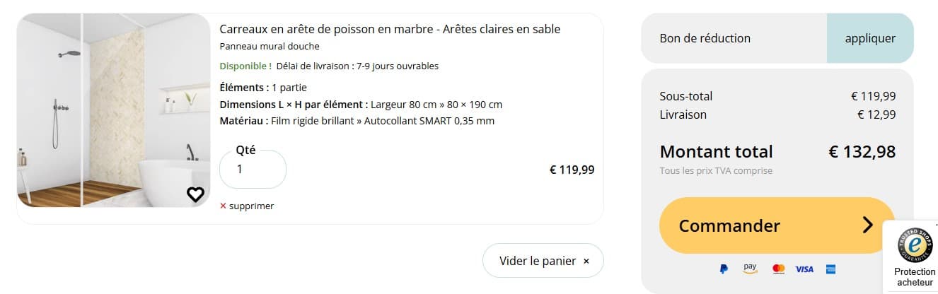Open the Trusted Shops guarantee badge
The width and height of the screenshot is (938, 294).
(915, 245)
